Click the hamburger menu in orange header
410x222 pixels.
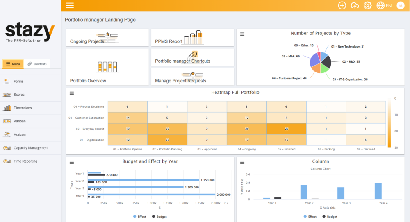(70, 5)
